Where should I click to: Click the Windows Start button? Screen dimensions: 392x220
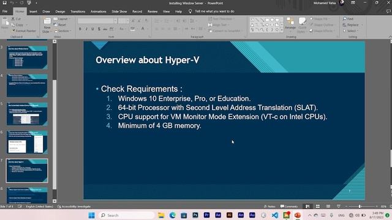pyautogui.click(x=91, y=215)
